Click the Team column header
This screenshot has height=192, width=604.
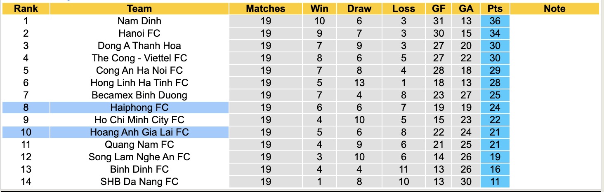139,9
